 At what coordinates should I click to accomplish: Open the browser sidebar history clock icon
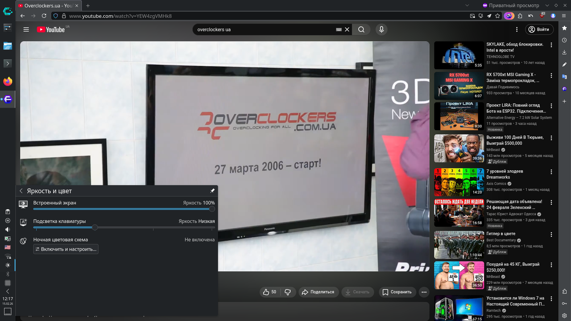coord(564,40)
